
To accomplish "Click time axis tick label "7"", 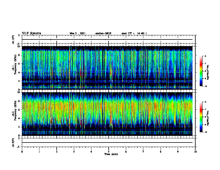I will point(143,152).
